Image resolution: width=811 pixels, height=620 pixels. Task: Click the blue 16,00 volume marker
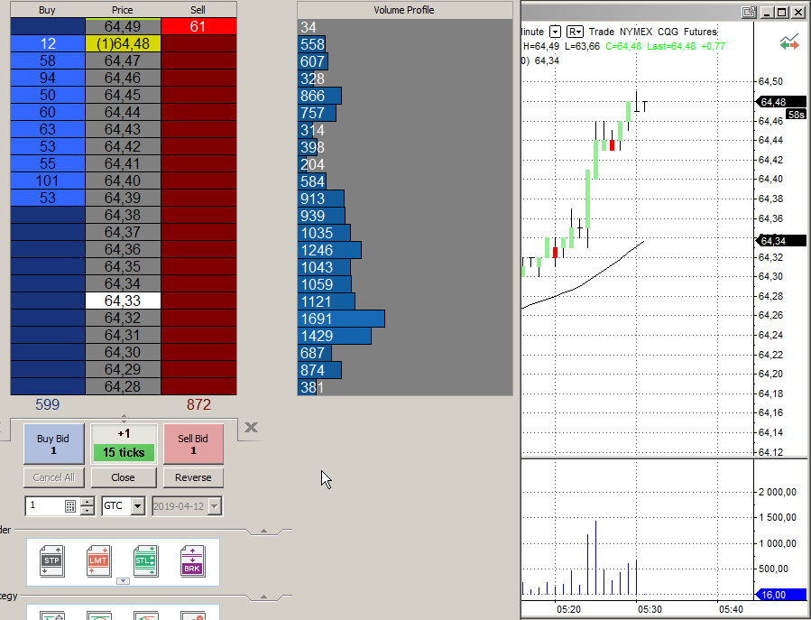point(780,595)
